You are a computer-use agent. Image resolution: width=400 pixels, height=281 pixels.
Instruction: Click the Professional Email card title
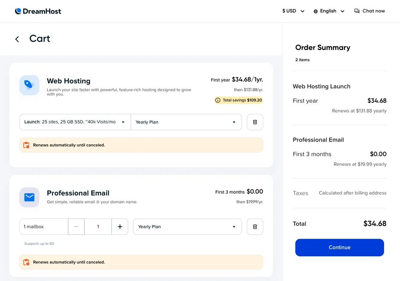pos(78,193)
